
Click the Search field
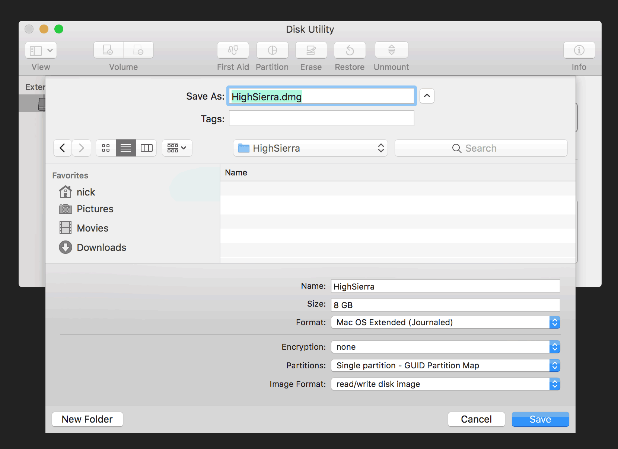point(481,148)
